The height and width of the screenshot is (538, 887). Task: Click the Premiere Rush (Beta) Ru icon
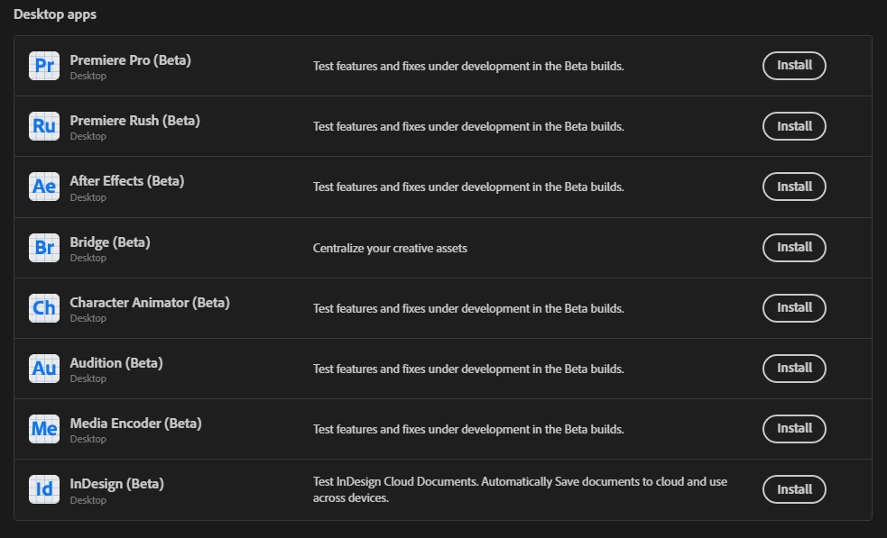click(44, 126)
